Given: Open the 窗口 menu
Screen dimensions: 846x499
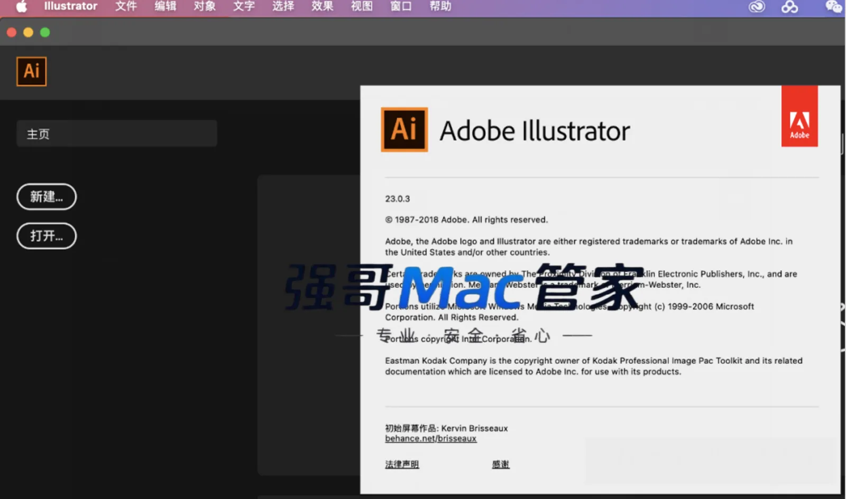Looking at the screenshot, I should click(401, 6).
